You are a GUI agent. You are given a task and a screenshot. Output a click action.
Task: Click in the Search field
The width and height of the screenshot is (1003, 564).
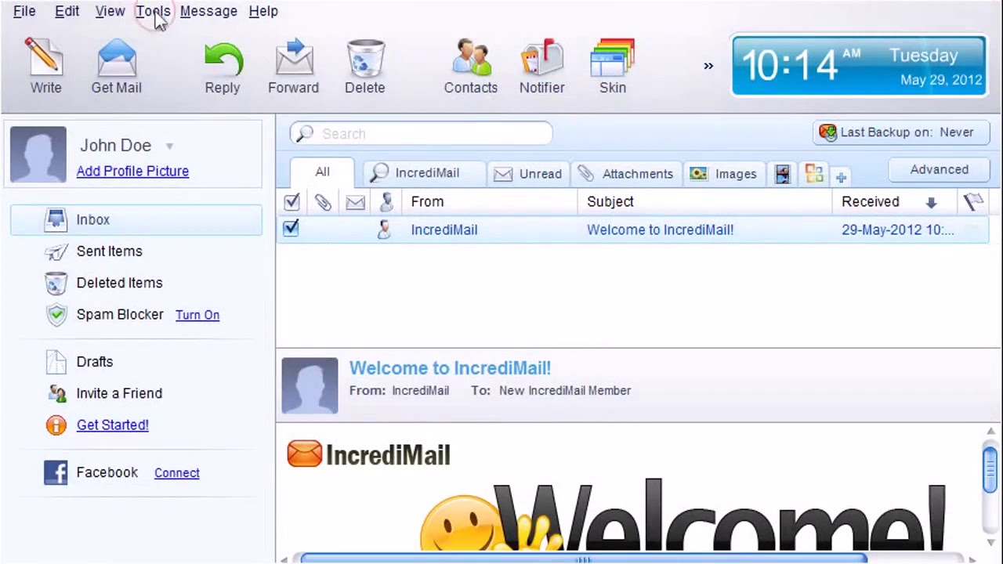click(x=421, y=134)
